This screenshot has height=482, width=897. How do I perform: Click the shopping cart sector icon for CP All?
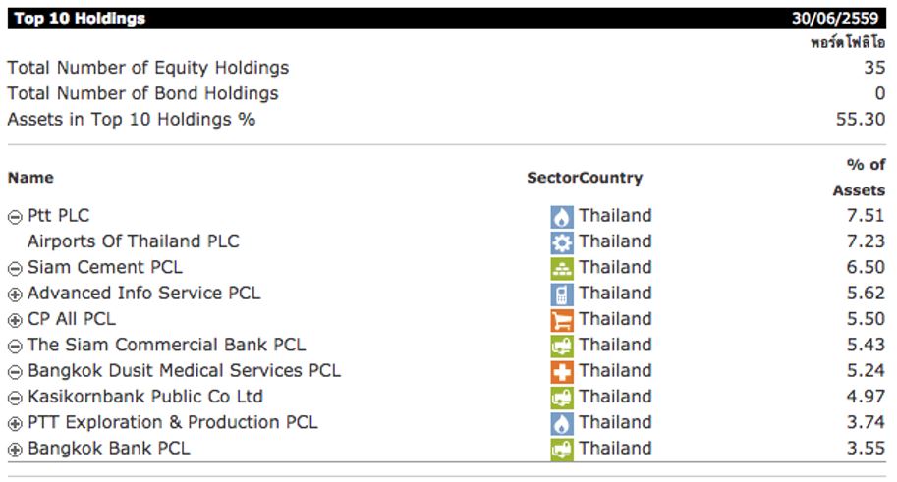click(562, 320)
